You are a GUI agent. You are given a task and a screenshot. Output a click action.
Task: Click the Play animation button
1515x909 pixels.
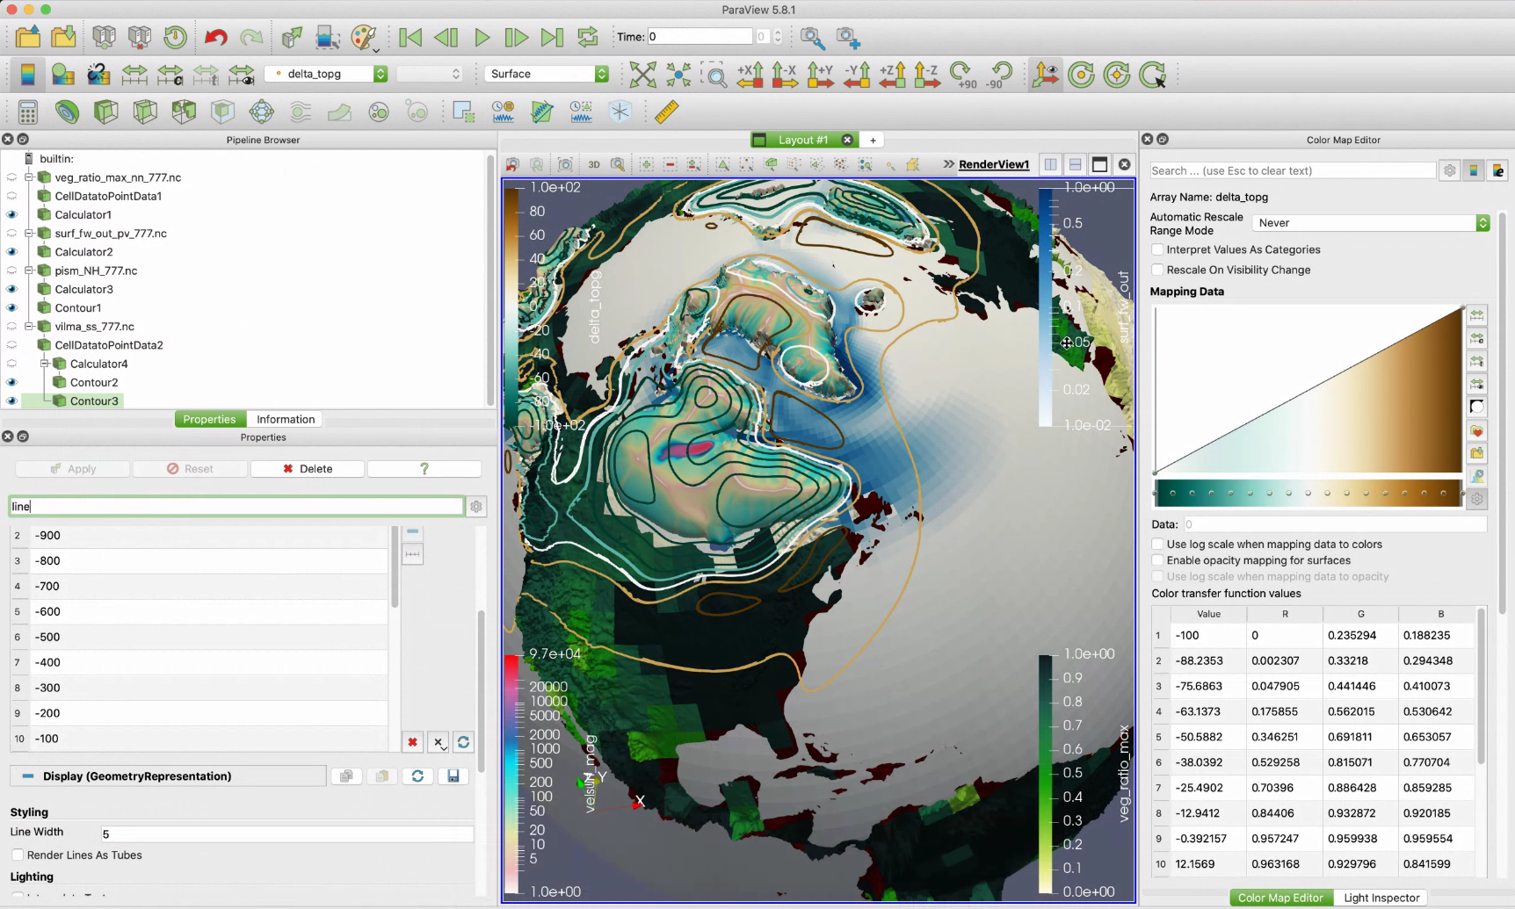click(x=482, y=37)
